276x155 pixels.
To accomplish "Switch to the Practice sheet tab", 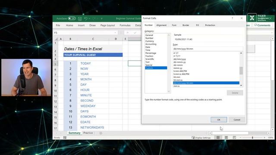I will point(88,133).
